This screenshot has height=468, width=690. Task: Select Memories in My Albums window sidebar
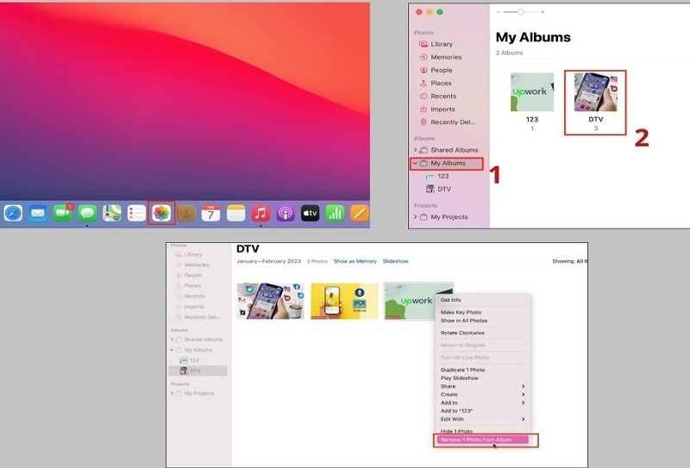click(x=448, y=57)
